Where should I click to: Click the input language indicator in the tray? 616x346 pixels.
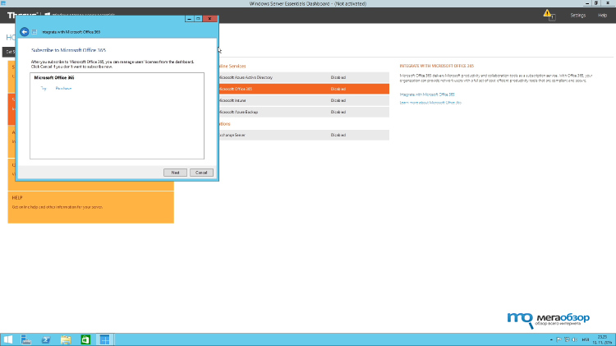click(x=586, y=339)
